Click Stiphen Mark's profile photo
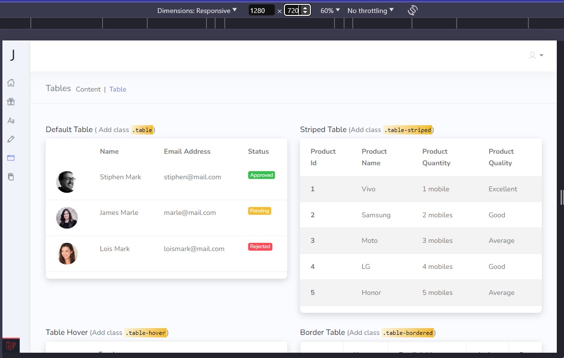The width and height of the screenshot is (564, 358). point(66,182)
